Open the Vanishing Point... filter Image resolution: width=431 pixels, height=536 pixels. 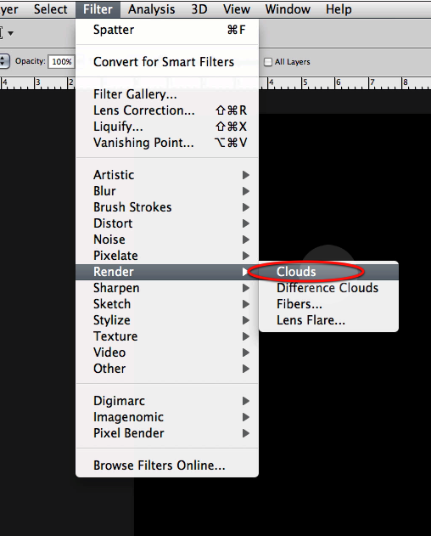coord(167,143)
